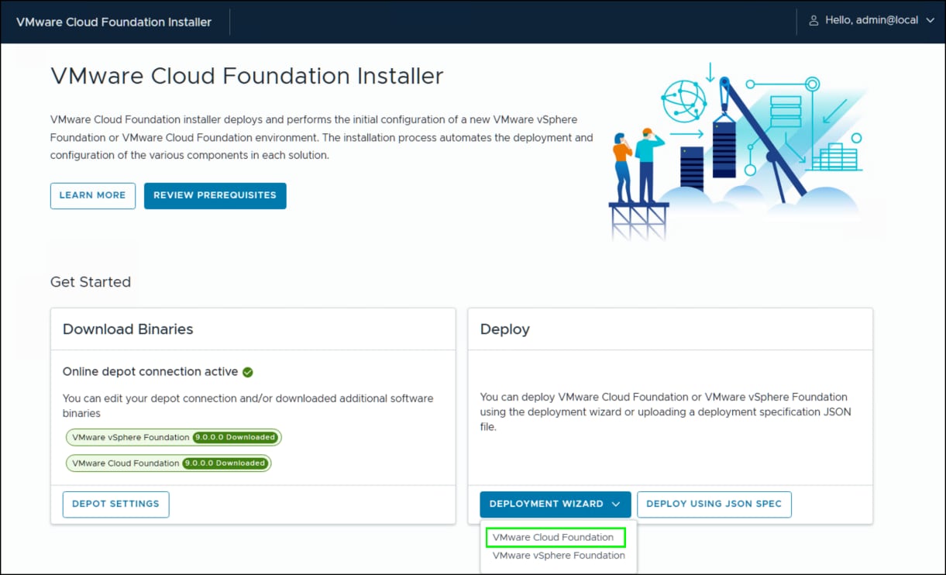Screen dimensions: 946x575
Task: Toggle the Deployment Wizard dropdown button
Action: pos(556,504)
